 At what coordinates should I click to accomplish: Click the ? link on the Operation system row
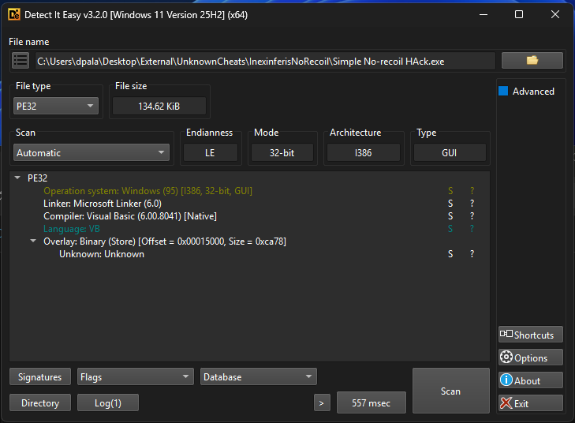tap(472, 191)
